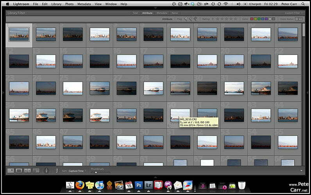Screen dimensions: 311x195
Task: Open the Sort Capture Time dropdown
Action: coord(78,171)
